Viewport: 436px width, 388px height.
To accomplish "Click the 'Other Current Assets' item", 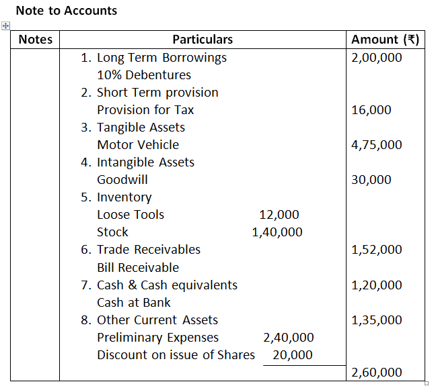I will tap(157, 320).
